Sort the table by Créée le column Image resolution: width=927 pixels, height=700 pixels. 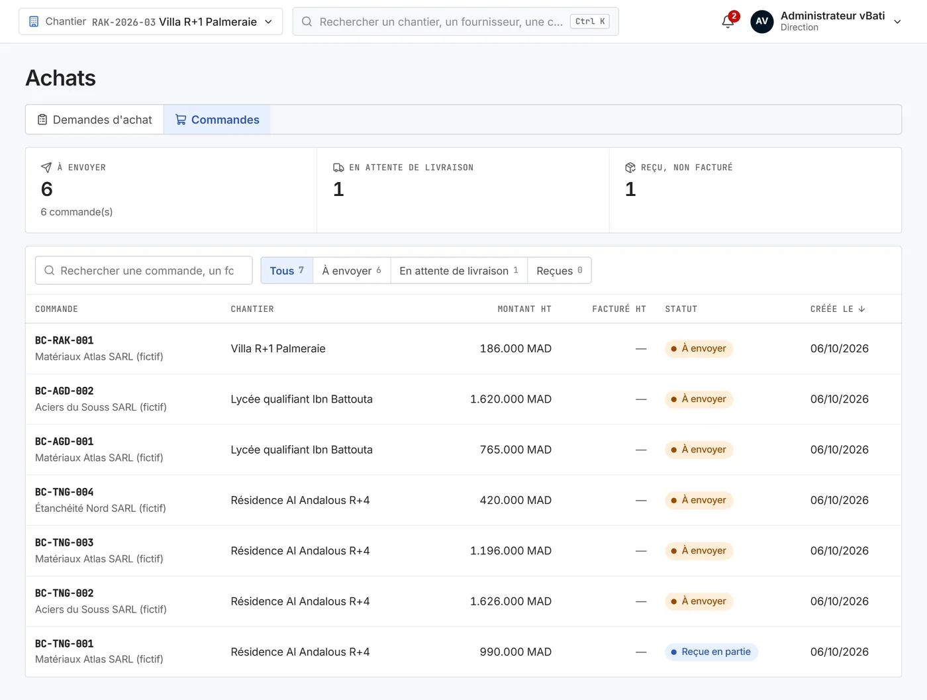click(x=838, y=309)
